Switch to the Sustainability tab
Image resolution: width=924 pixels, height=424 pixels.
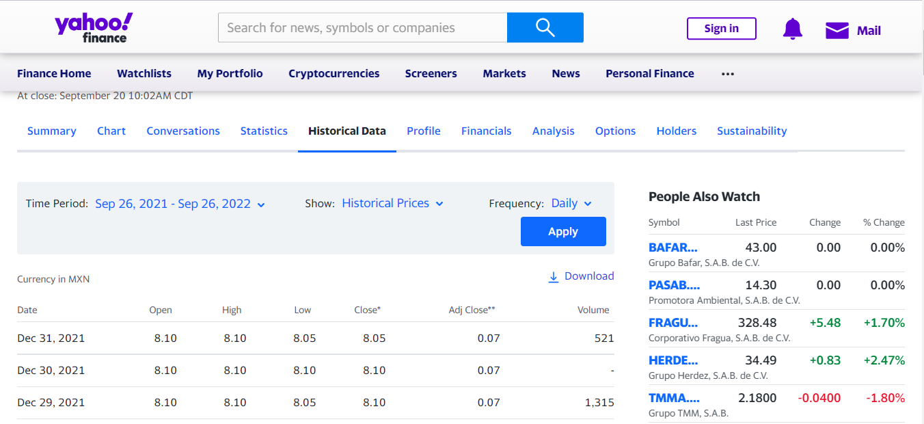point(752,131)
